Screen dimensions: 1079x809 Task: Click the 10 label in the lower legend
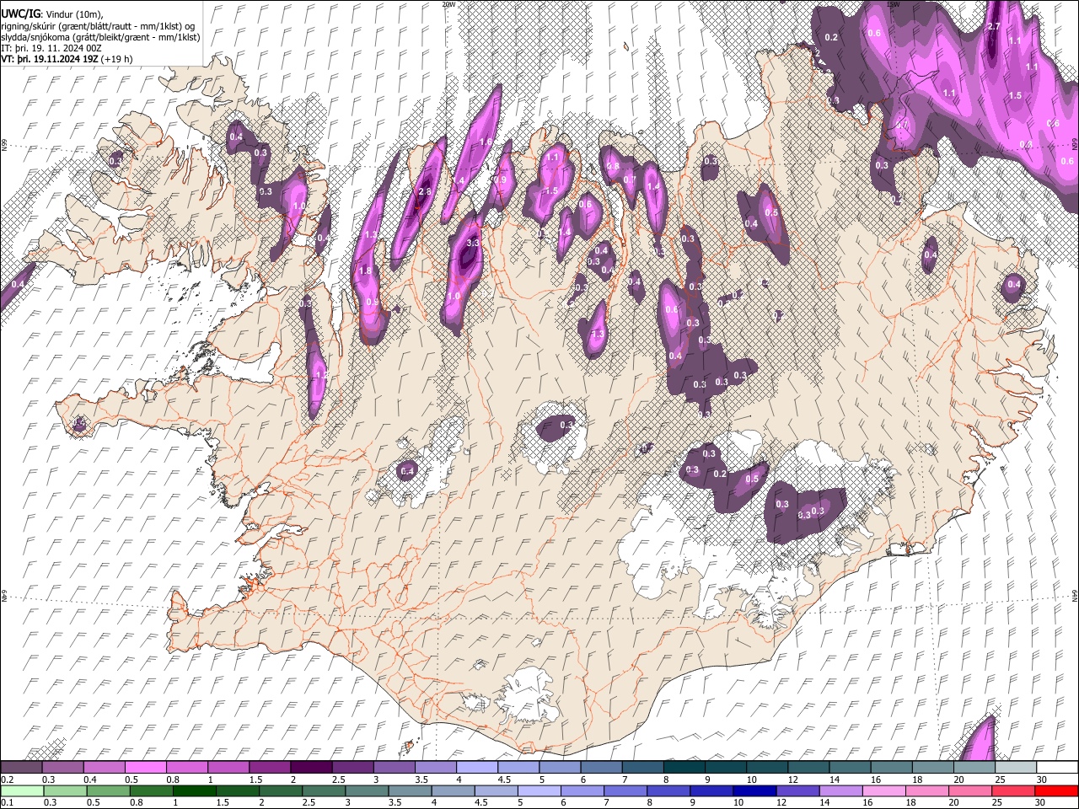click(x=738, y=803)
